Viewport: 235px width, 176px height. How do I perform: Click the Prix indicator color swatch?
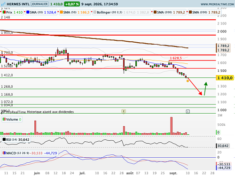click(x=4, y=12)
